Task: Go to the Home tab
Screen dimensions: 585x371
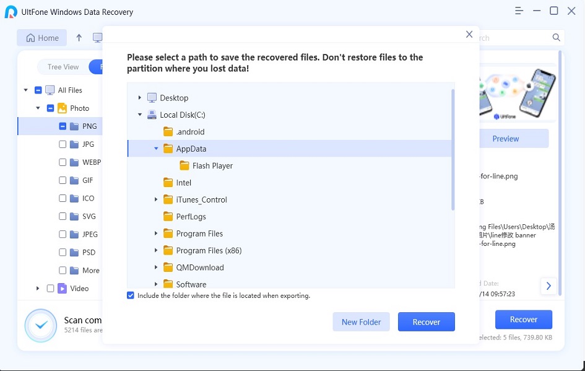Action: (42, 38)
